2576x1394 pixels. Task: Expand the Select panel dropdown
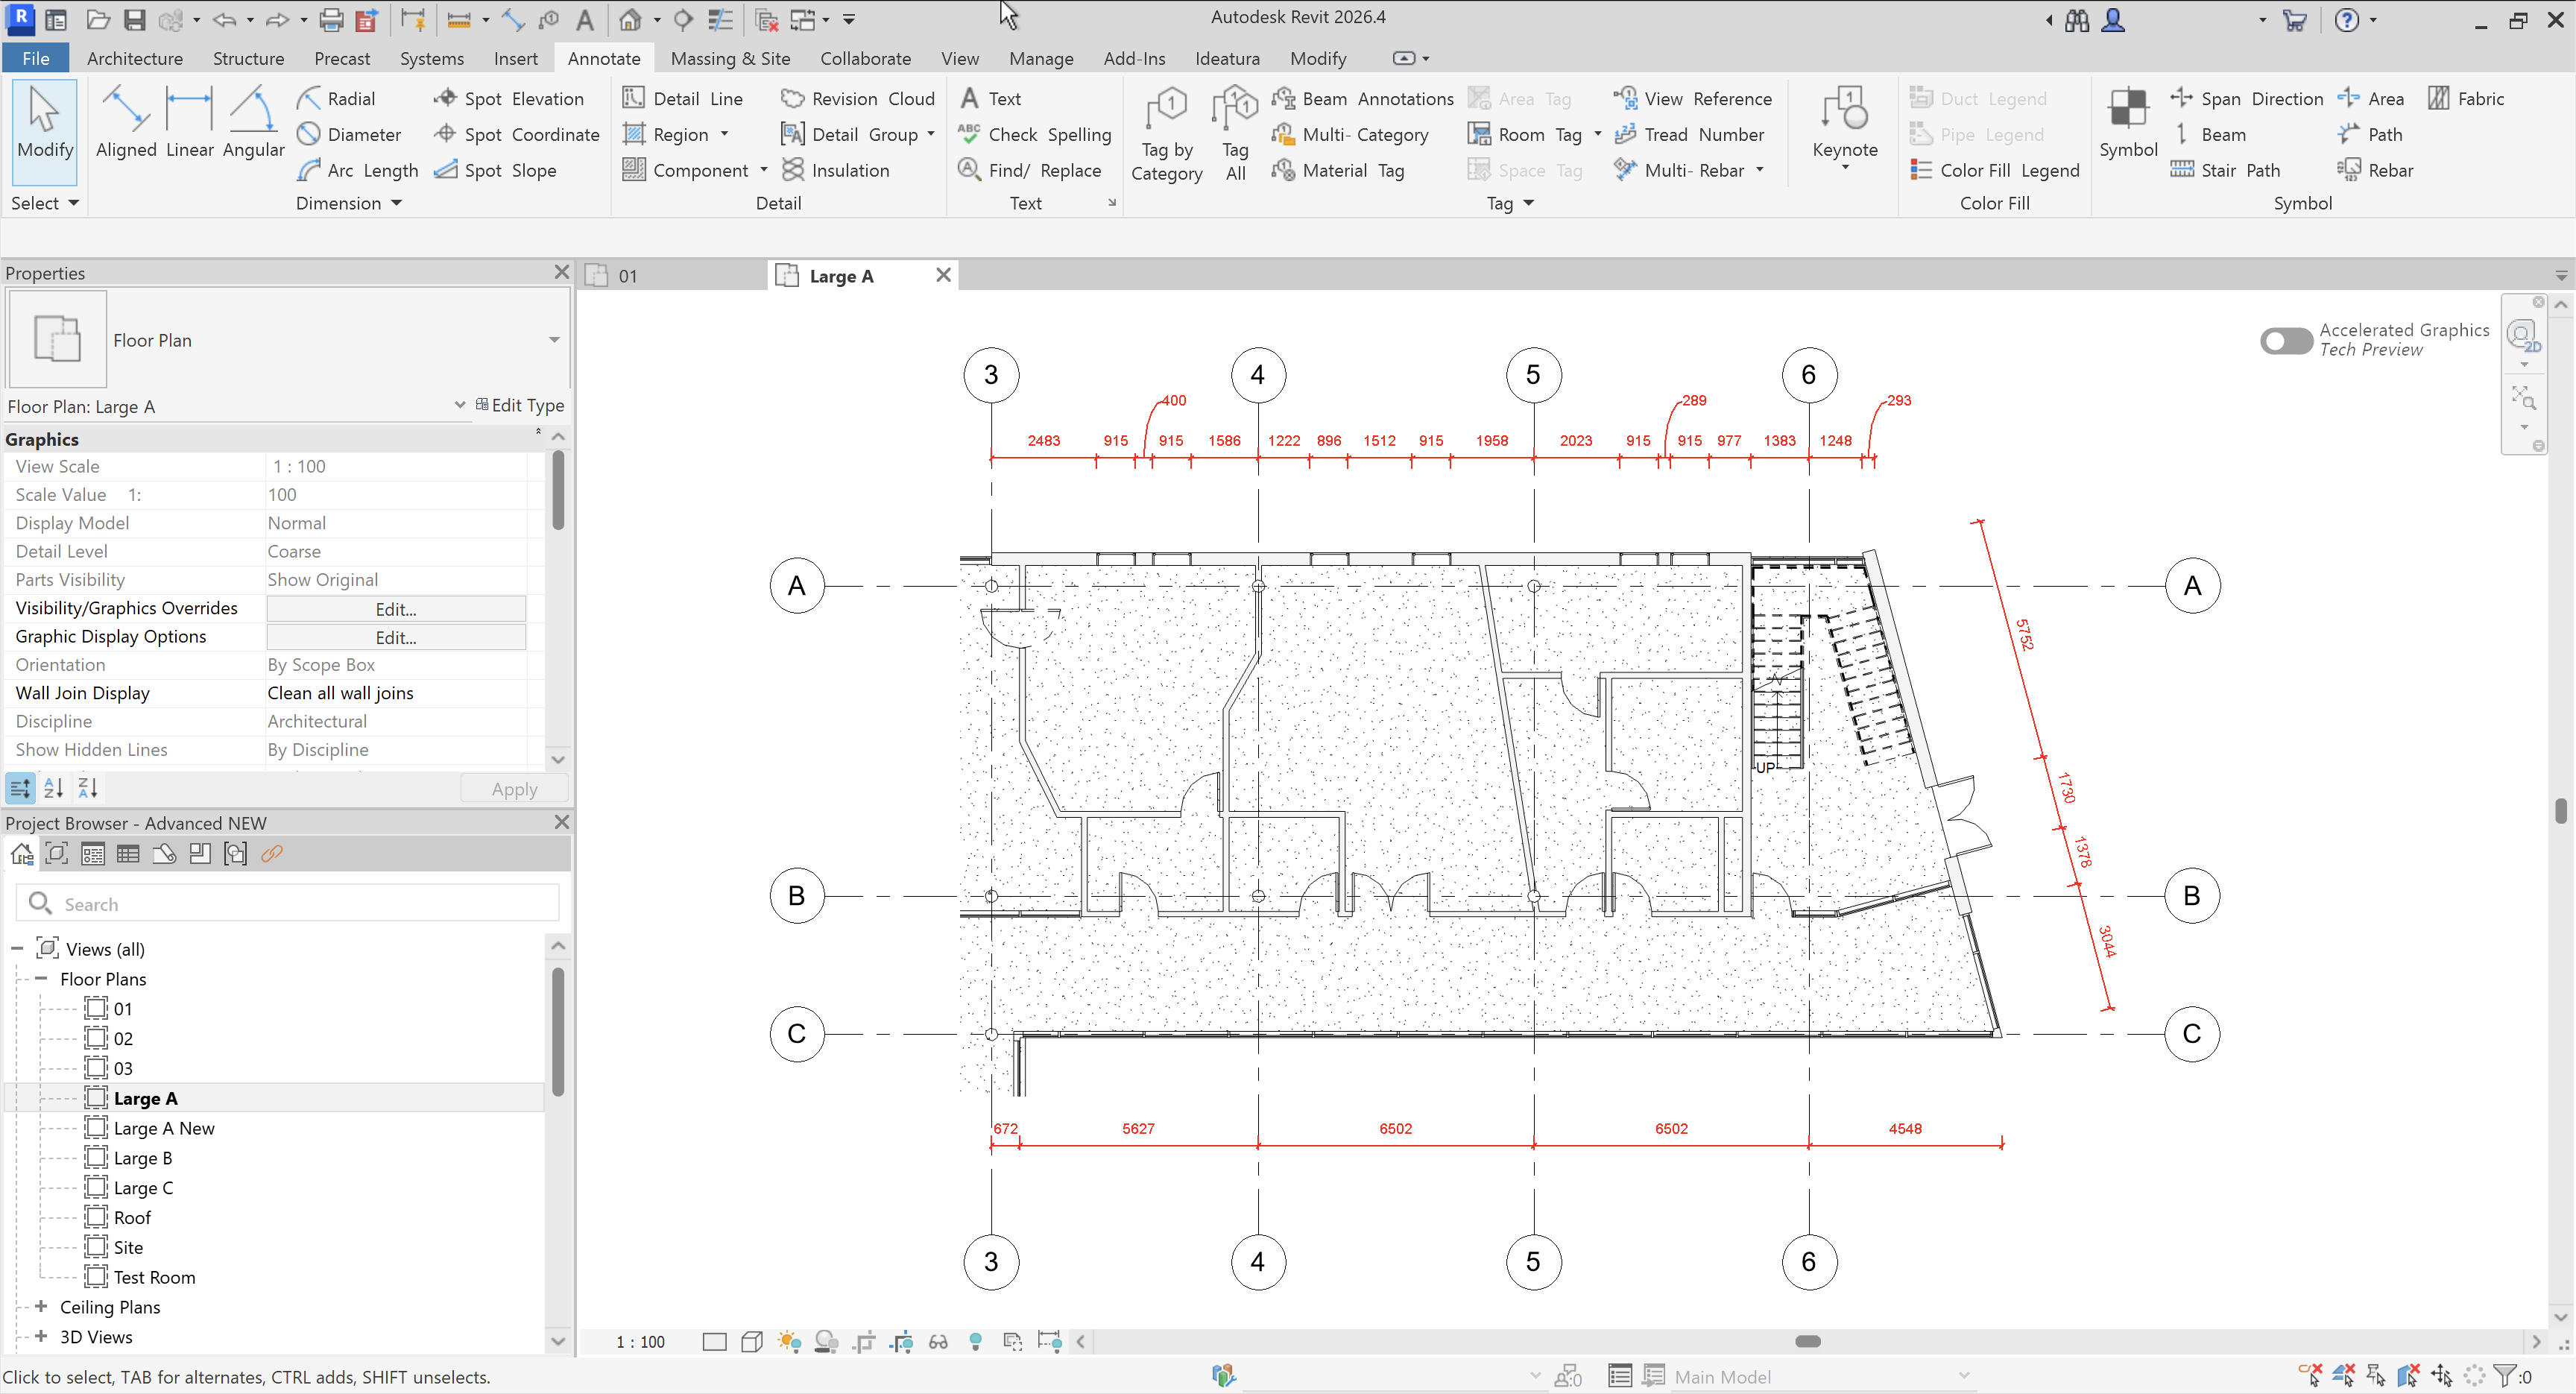44,203
